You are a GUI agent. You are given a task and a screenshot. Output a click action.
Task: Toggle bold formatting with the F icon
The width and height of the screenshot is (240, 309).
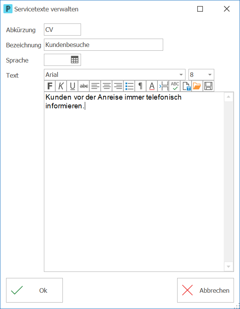(50, 86)
